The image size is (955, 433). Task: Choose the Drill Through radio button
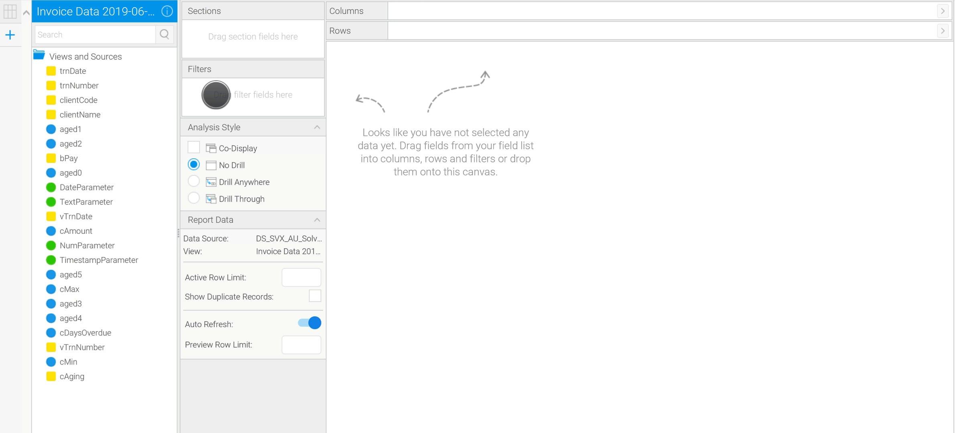pyautogui.click(x=194, y=198)
